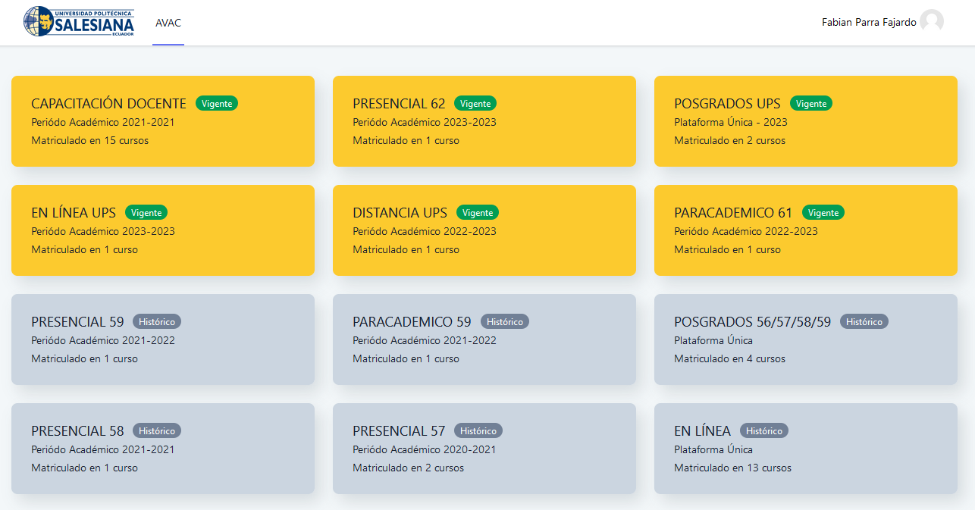
Task: Select 'Plataforma Única - 2023' text
Action: [x=731, y=122]
